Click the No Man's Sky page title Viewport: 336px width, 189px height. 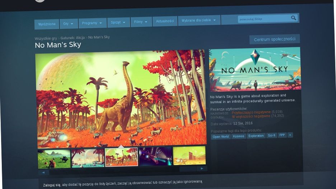58,45
